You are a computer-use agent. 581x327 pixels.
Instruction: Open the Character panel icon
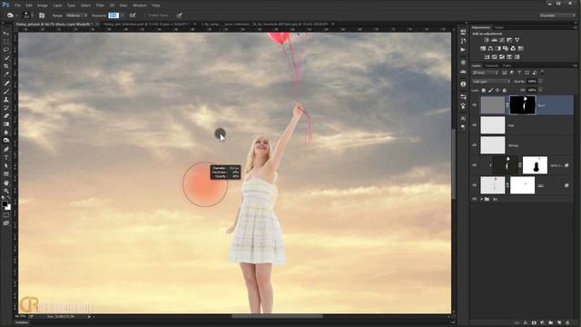pos(463,119)
